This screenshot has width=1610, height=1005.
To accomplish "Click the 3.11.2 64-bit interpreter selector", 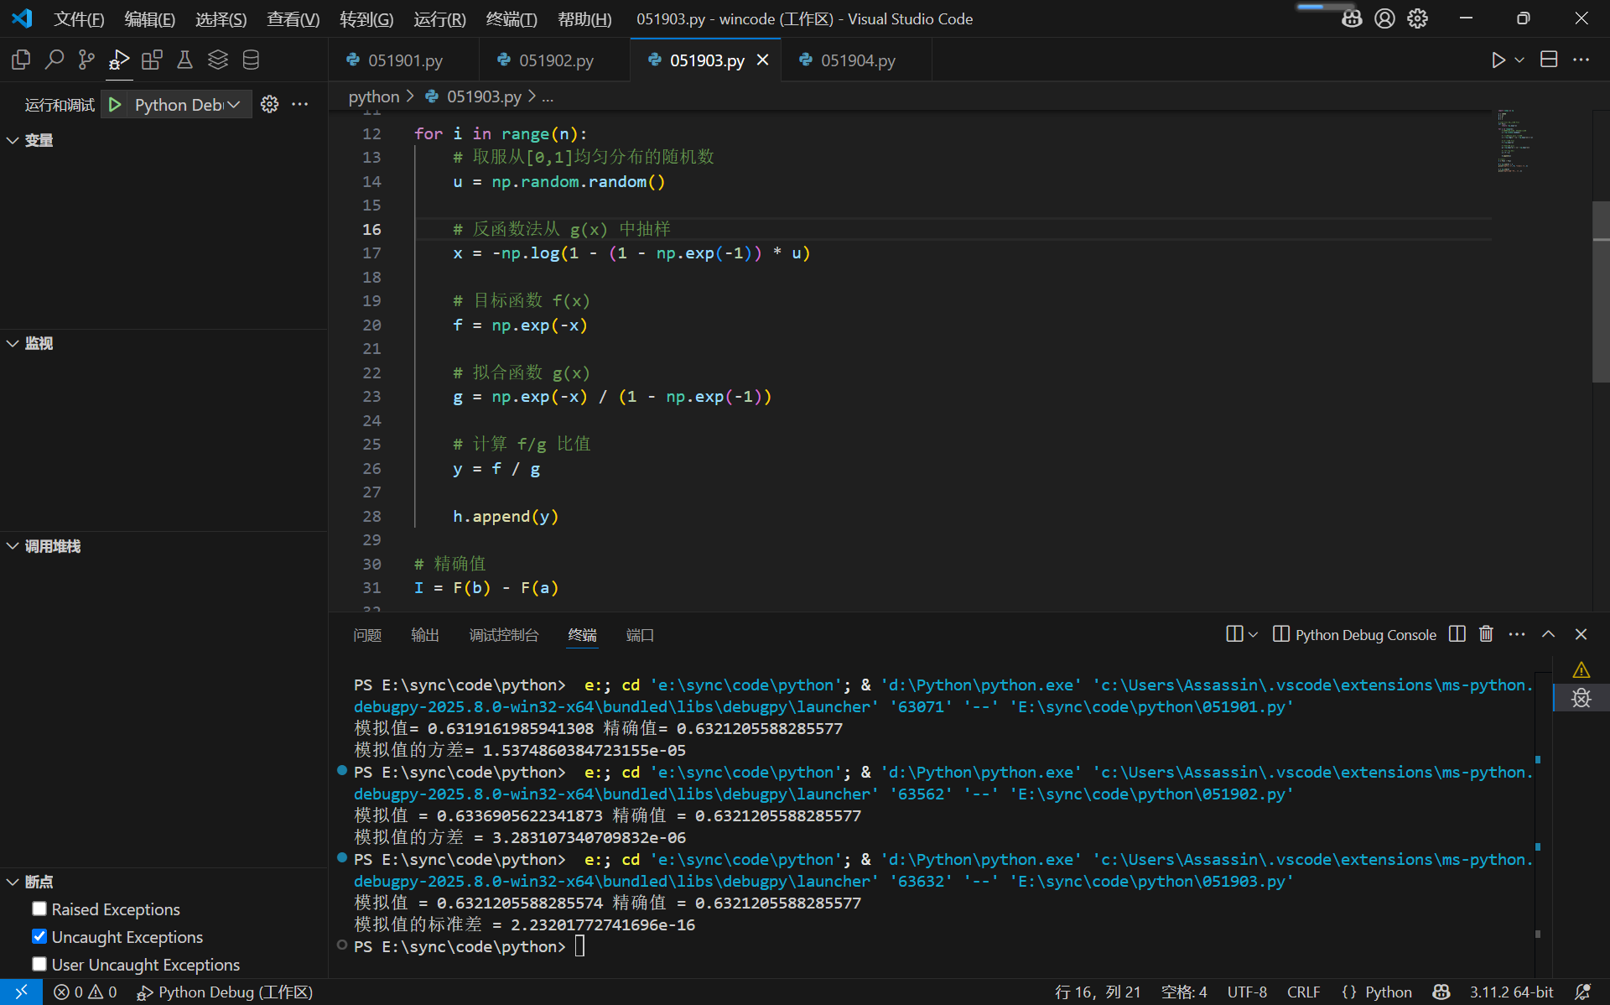I will coord(1511,992).
